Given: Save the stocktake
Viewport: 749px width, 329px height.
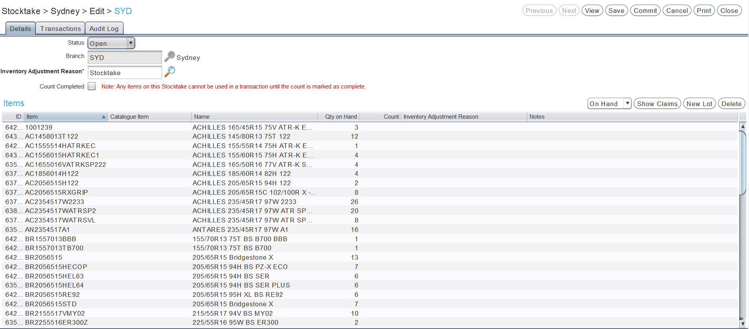Looking at the screenshot, I should coord(616,11).
